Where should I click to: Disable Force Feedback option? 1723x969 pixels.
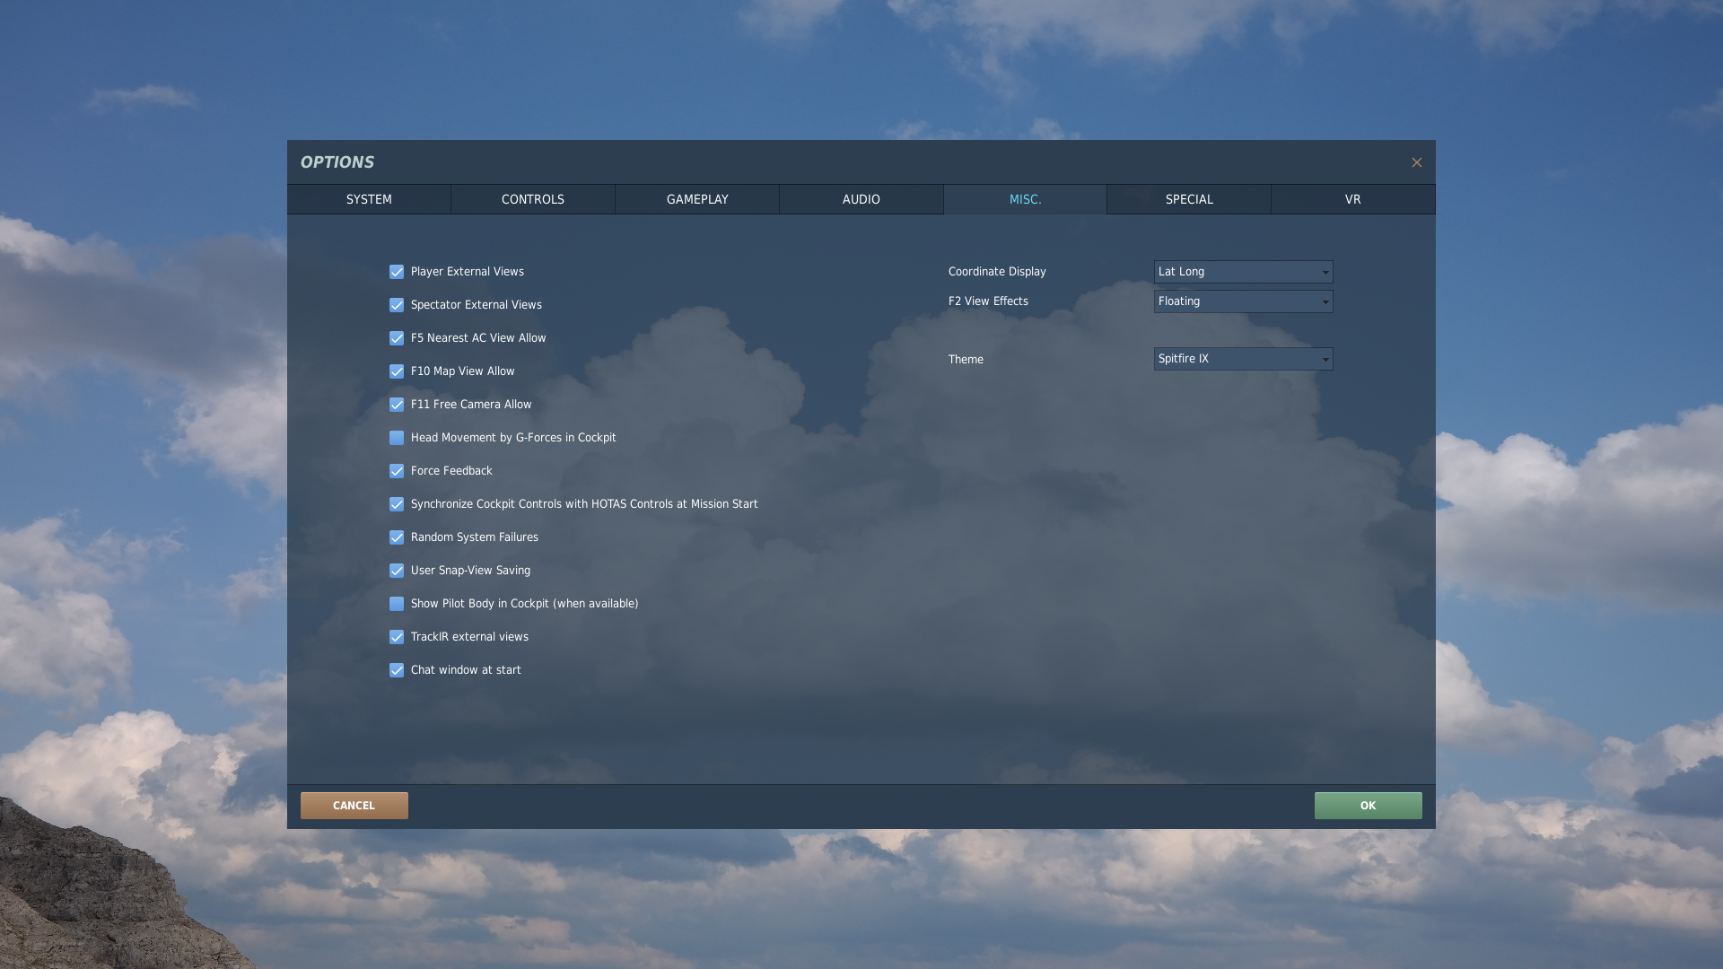(397, 471)
